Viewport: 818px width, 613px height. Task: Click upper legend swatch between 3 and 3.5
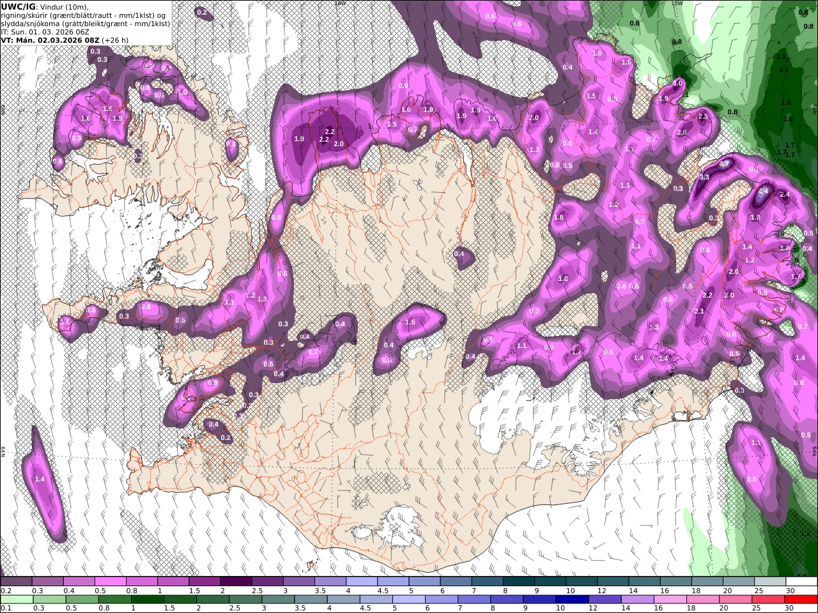coord(298,581)
